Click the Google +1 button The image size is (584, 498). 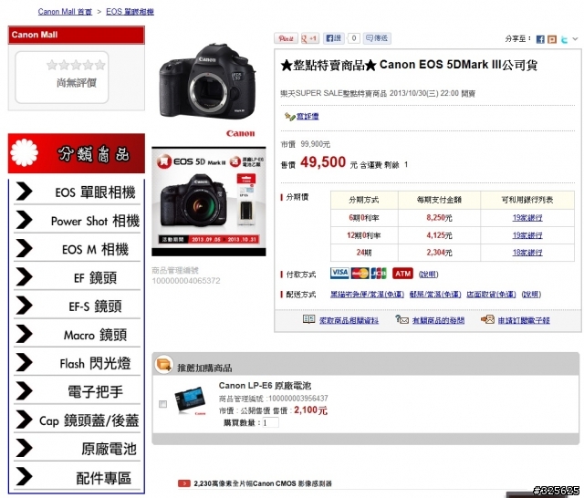310,38
